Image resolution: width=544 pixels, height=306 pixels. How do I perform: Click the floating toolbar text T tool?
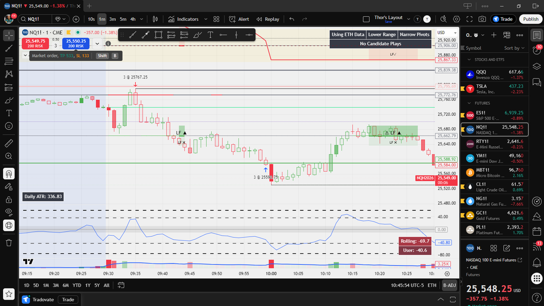point(210,35)
